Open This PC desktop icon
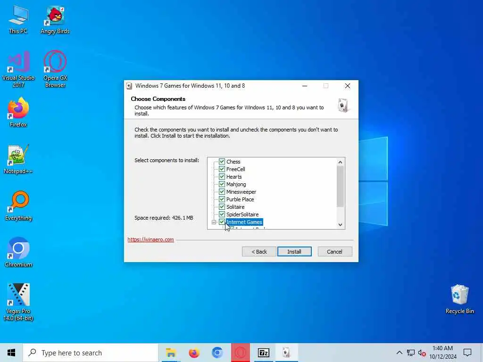This screenshot has height=362, width=483. (x=18, y=19)
